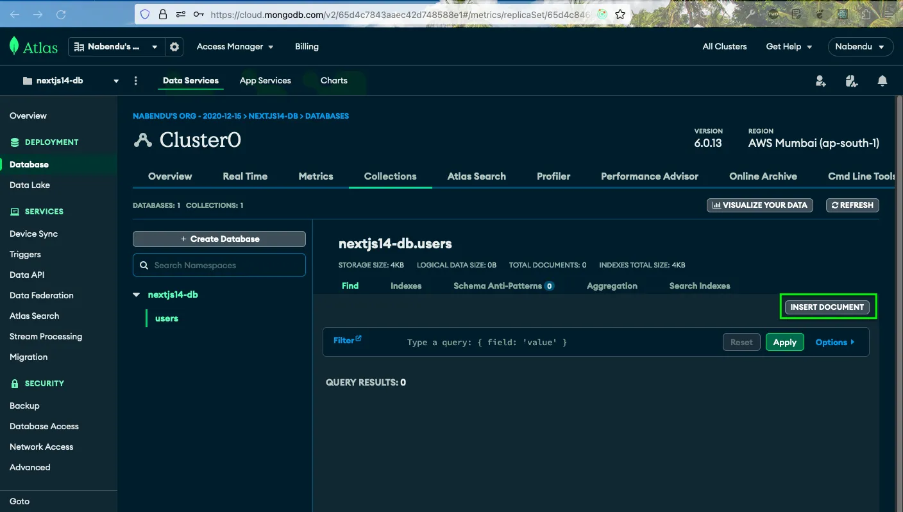Click the padlock site security icon
This screenshot has width=903, height=512.
[x=163, y=14]
